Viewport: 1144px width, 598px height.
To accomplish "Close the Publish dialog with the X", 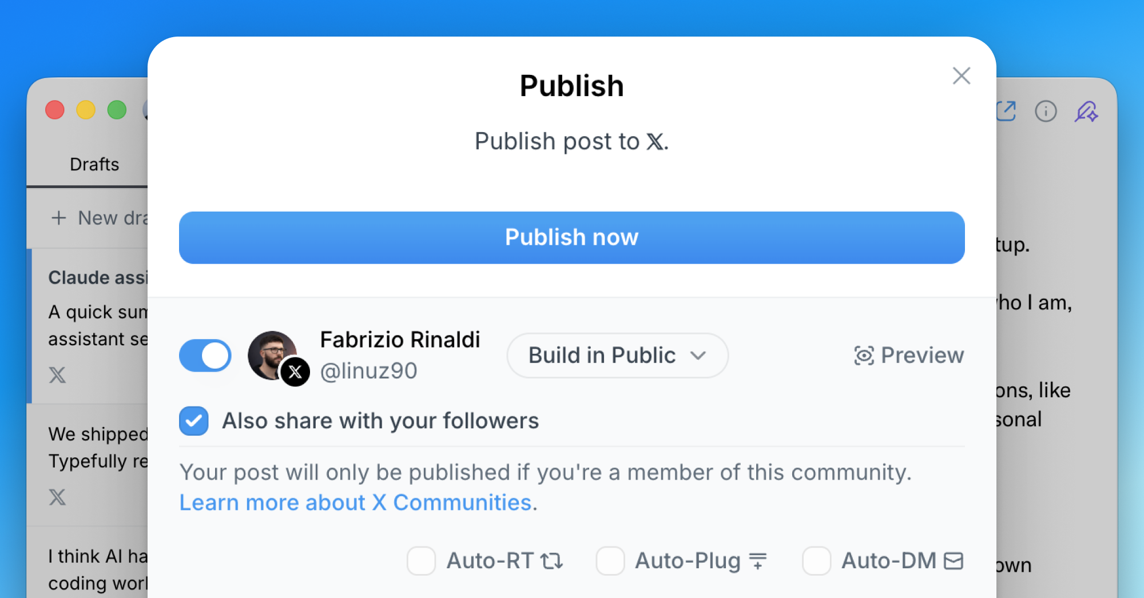I will pyautogui.click(x=961, y=75).
